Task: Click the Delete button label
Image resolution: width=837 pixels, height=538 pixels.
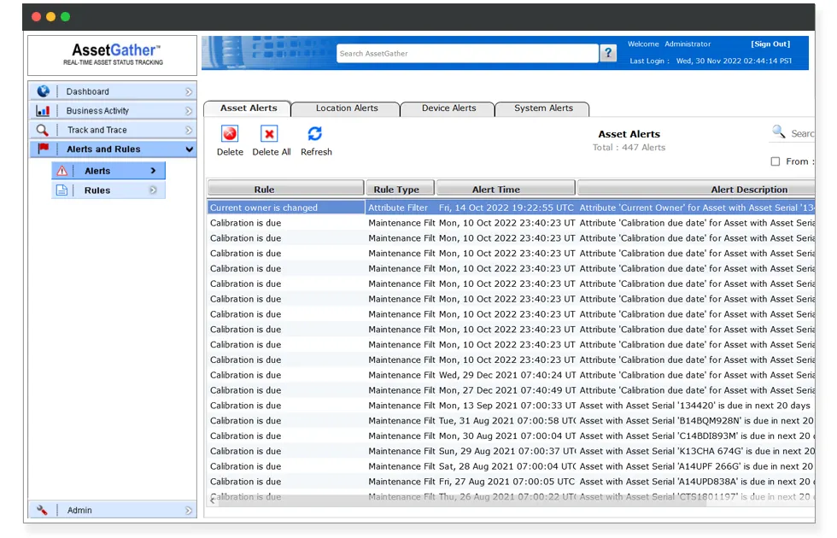Action: click(230, 152)
